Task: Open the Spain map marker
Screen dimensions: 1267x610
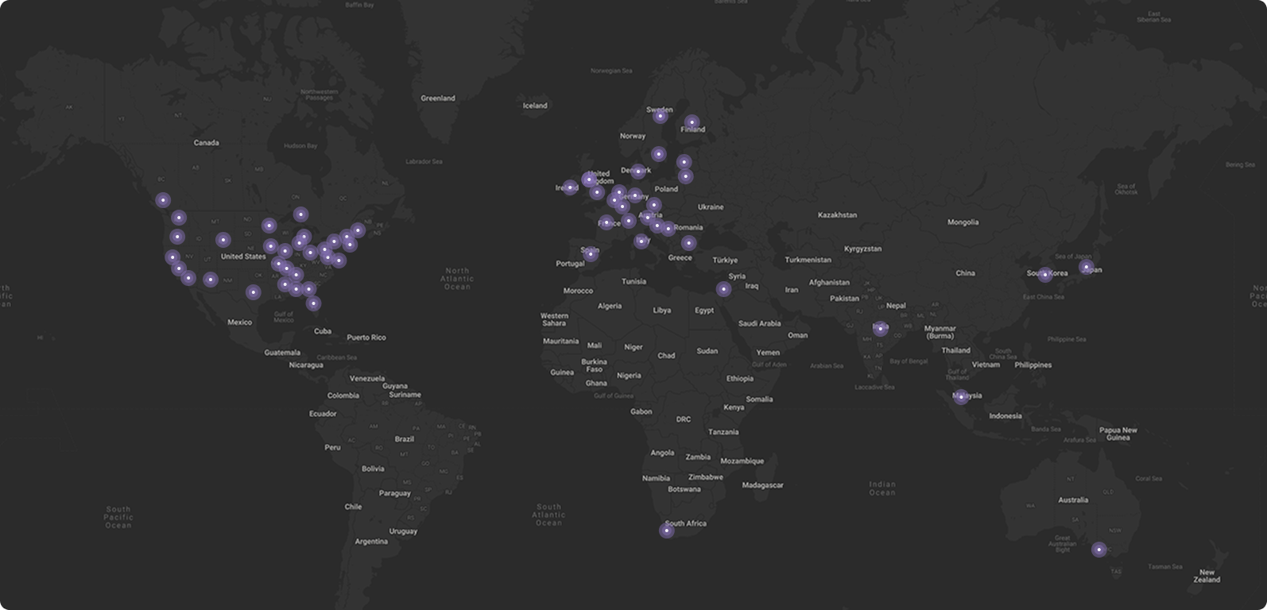Action: [590, 254]
